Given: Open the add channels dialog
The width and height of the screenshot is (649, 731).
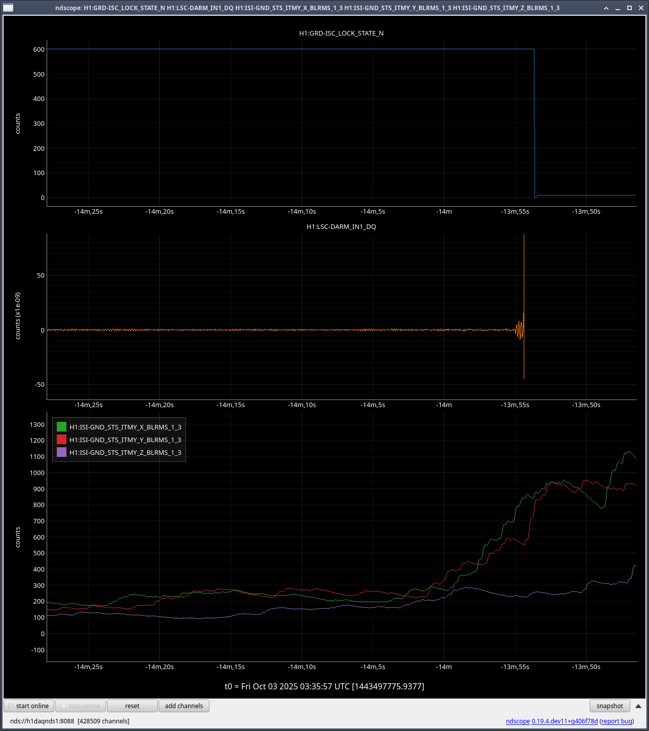Looking at the screenshot, I should (x=184, y=706).
